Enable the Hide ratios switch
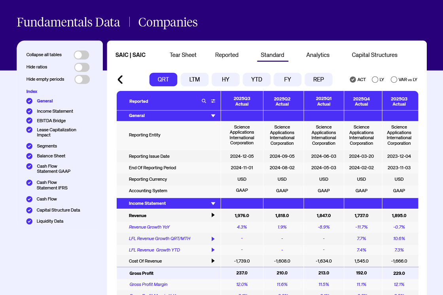Screen dimensions: 443x295 [x=81, y=67]
